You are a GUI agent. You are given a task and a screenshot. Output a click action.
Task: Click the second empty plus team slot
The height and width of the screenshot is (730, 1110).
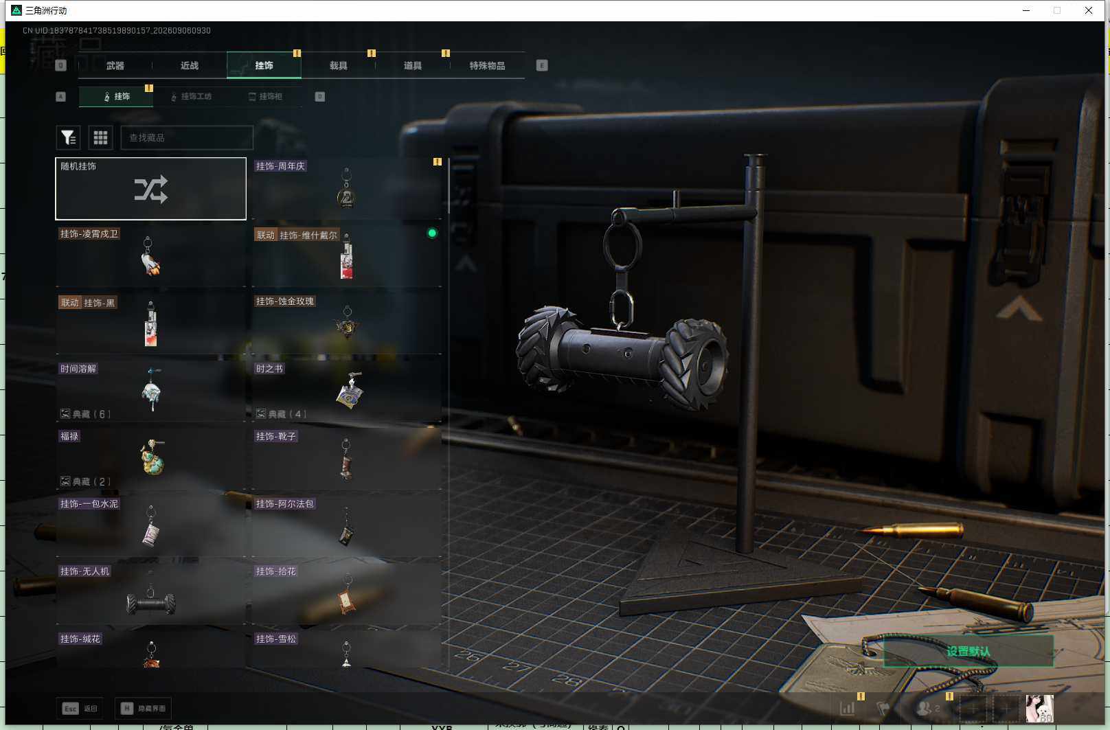[x=1006, y=708]
